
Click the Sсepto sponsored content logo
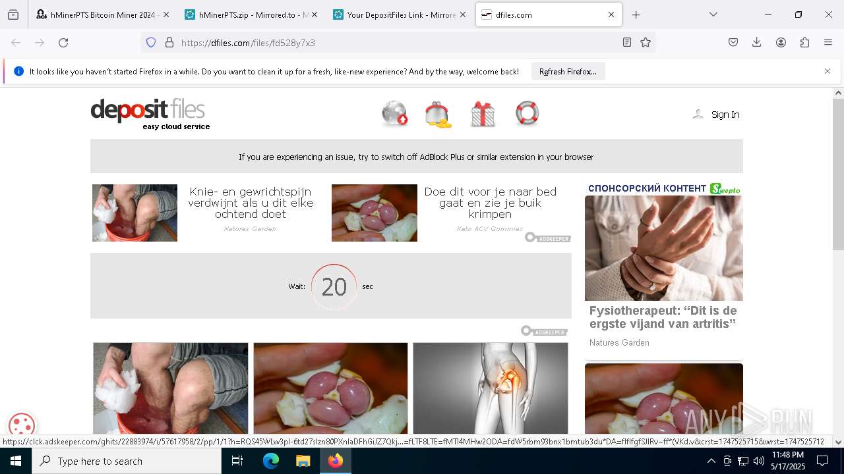[725, 189]
